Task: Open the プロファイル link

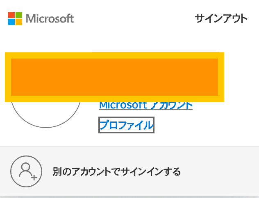Action: [x=126, y=125]
